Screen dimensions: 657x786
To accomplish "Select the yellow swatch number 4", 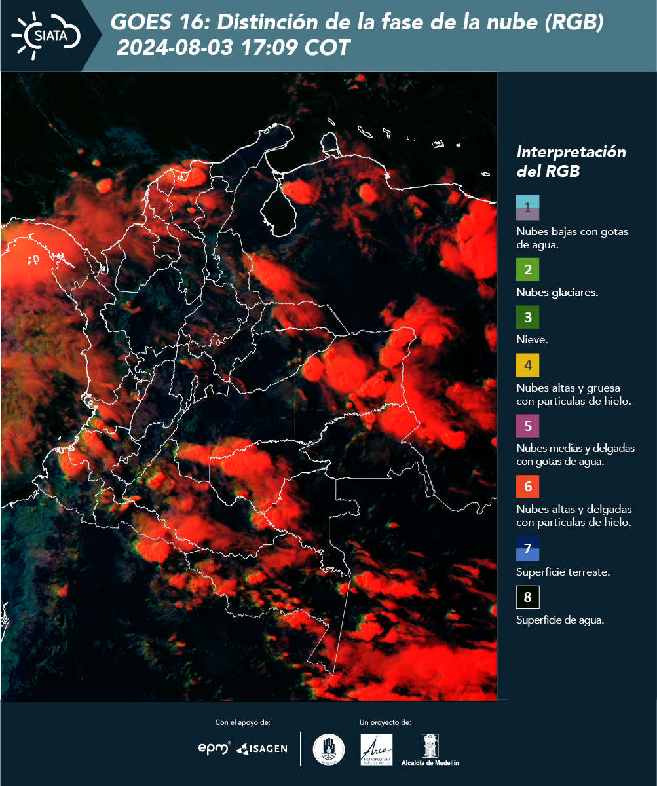I will pos(528,365).
